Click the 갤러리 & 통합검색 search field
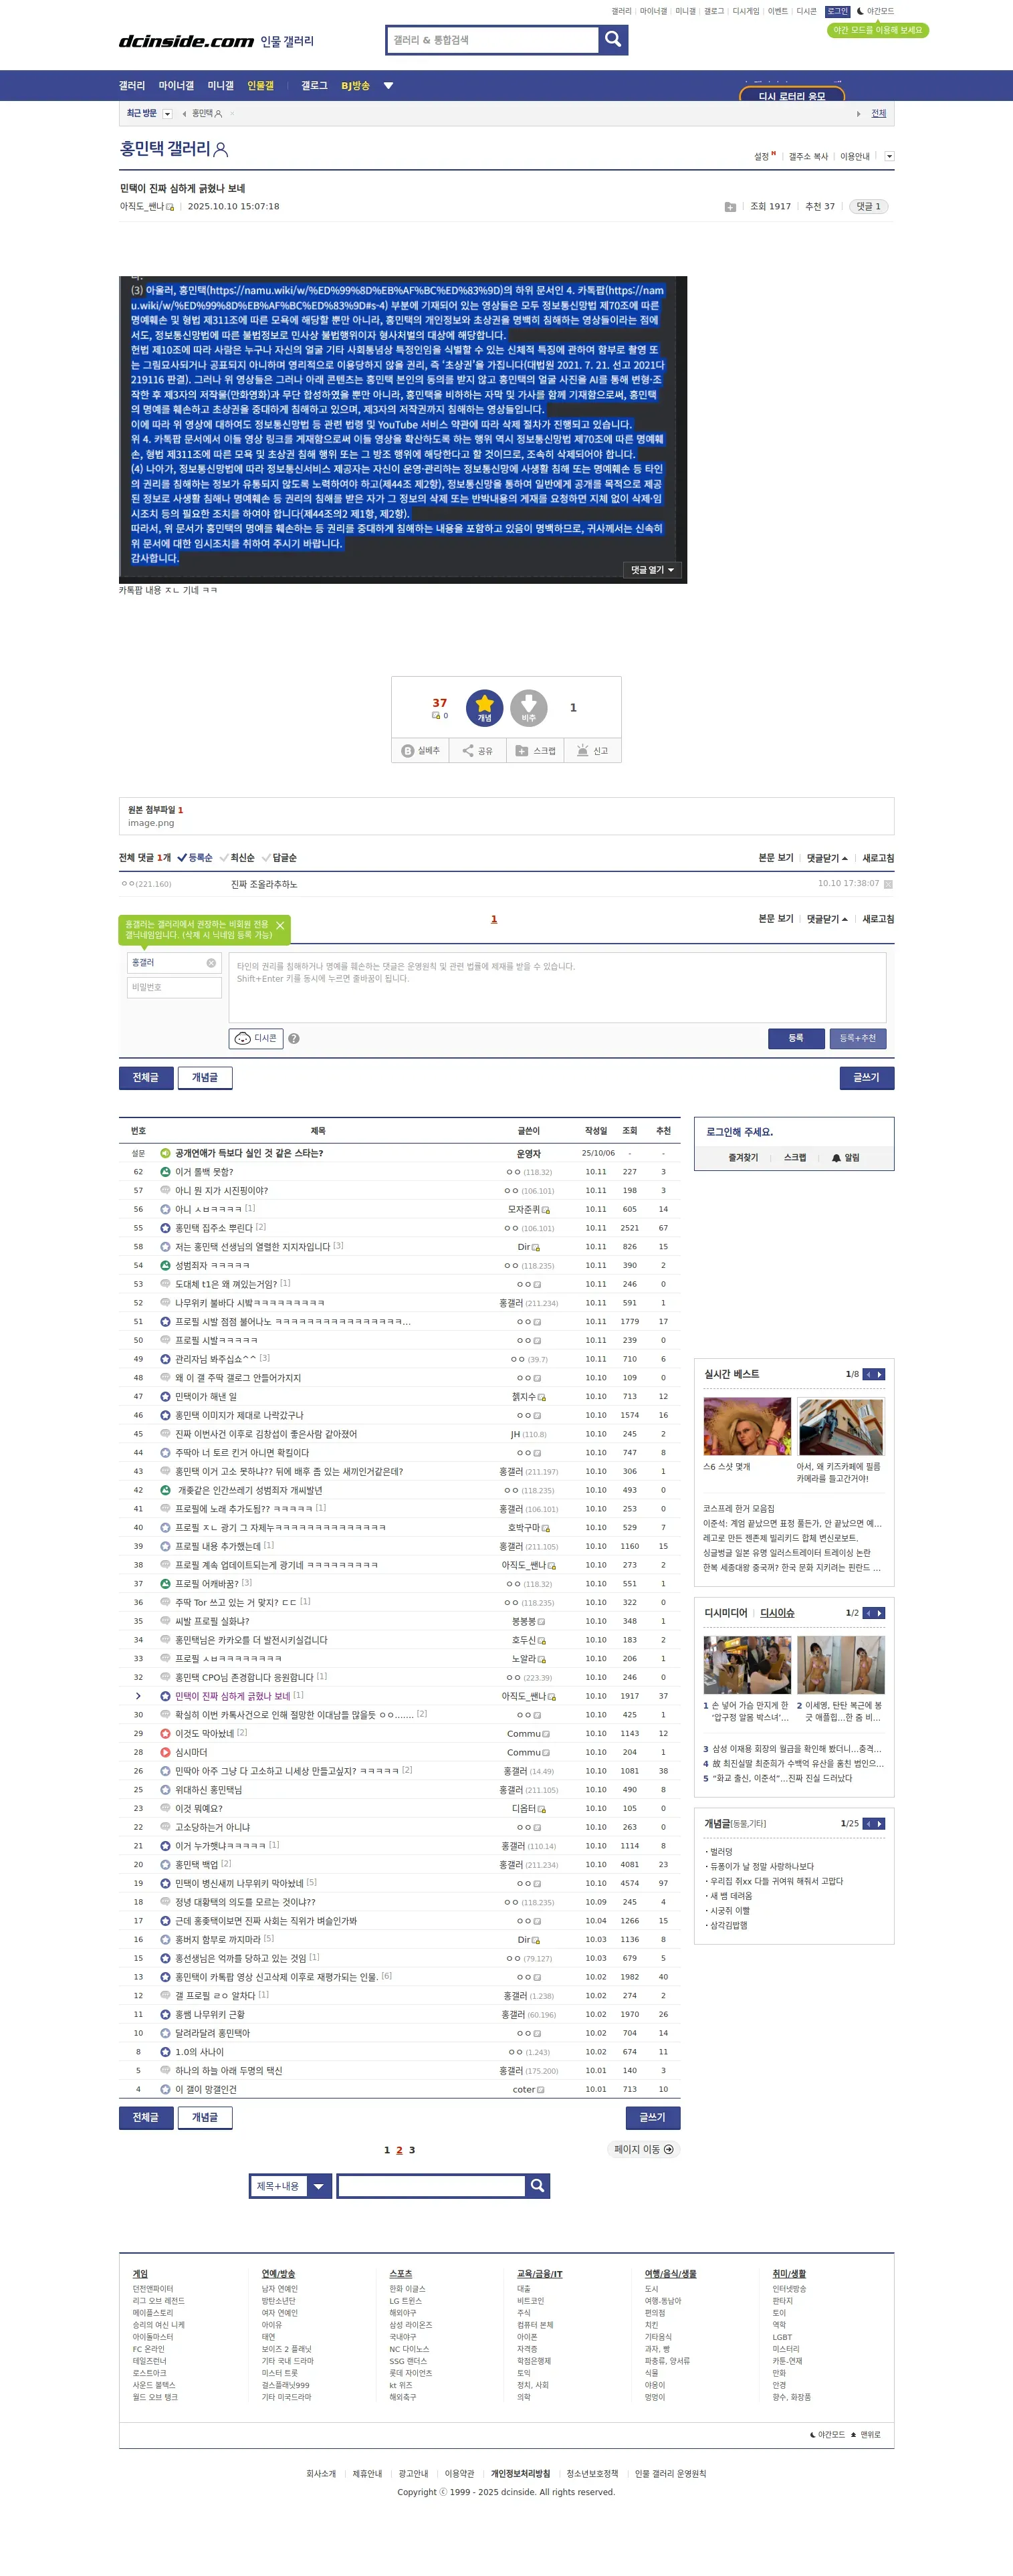Screen dimensions: 1013x2576 pyautogui.click(x=492, y=40)
